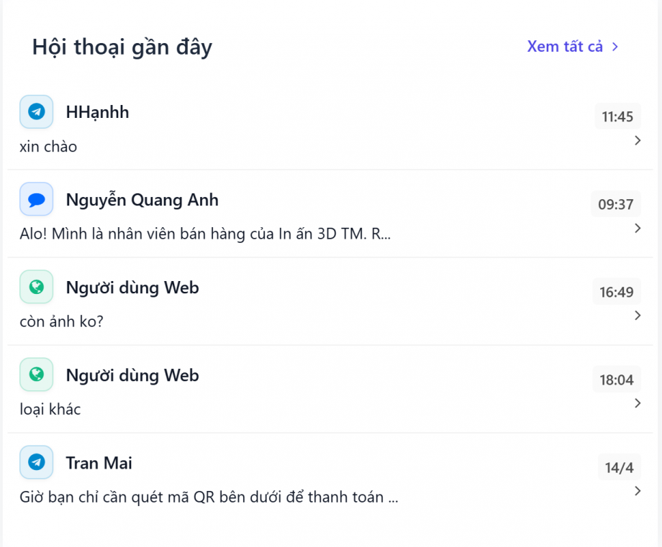
Task: Click the 14/4 date badge
Action: tap(619, 468)
